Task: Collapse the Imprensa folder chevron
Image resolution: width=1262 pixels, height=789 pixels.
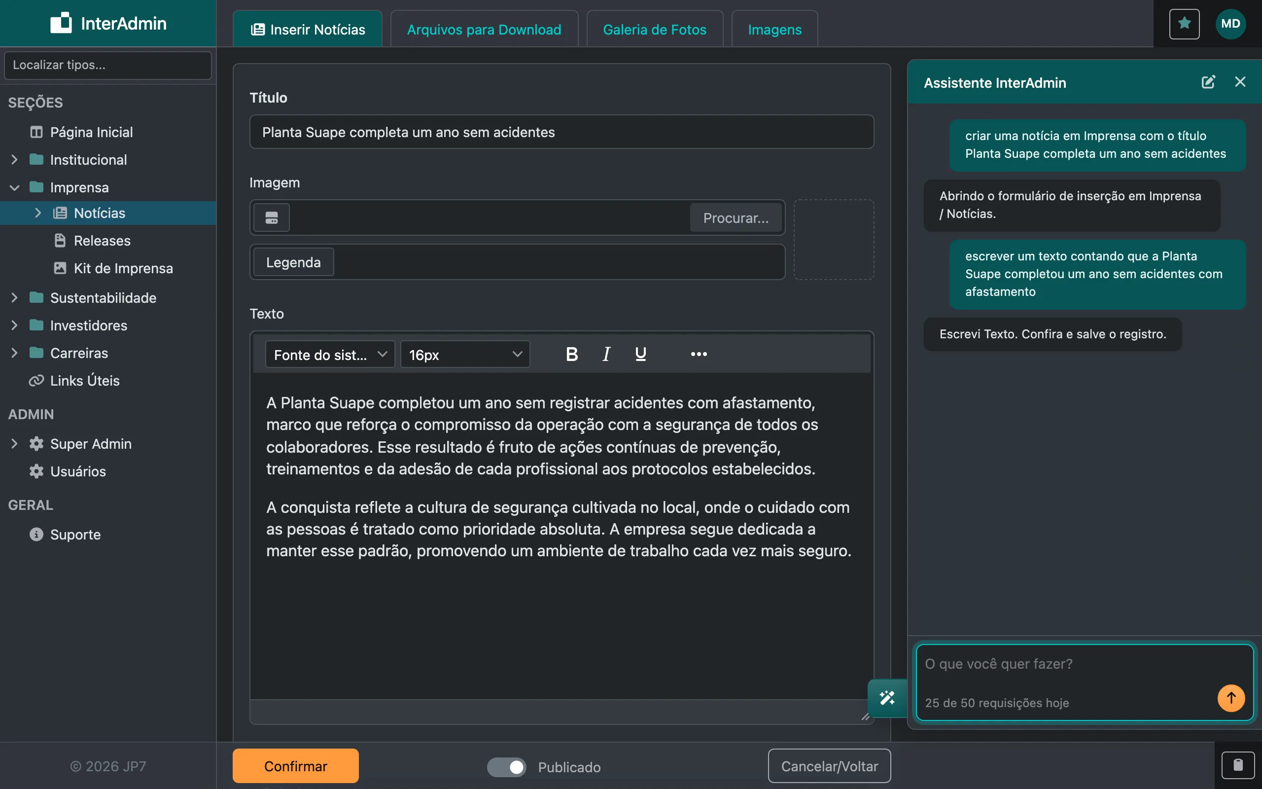Action: click(x=15, y=187)
